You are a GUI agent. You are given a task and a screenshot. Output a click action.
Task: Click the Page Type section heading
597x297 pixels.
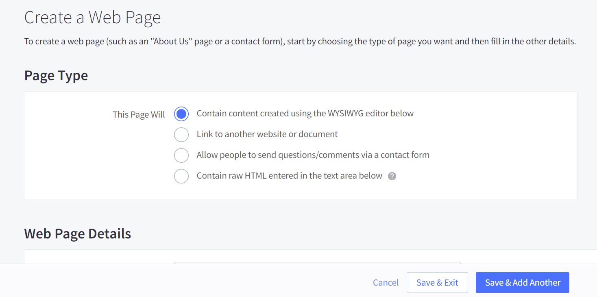[56, 76]
